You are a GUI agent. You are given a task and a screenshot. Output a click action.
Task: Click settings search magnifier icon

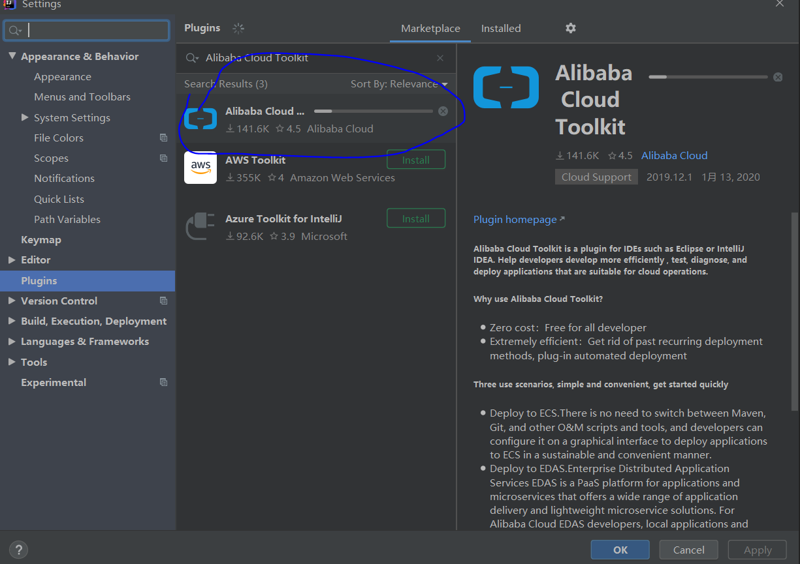pos(14,31)
